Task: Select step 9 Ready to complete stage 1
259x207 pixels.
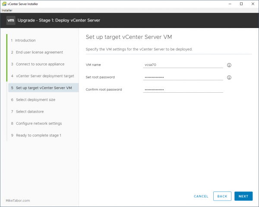Action: pos(36,135)
